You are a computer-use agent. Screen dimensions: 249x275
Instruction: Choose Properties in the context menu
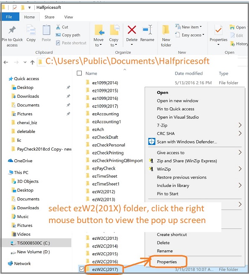[x=167, y=262]
